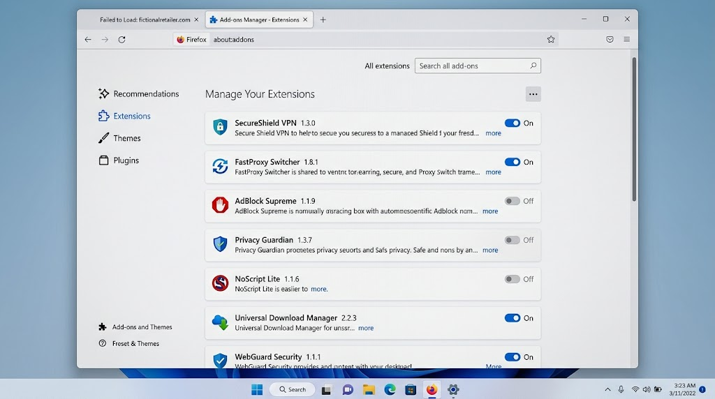Screen dimensions: 715x399
Task: Open the NoScript Lite extension title
Action: pyautogui.click(x=257, y=279)
